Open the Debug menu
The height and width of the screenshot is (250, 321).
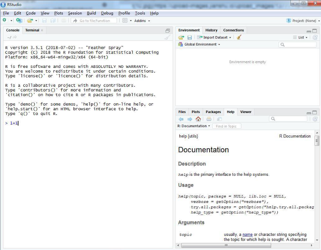(x=107, y=13)
